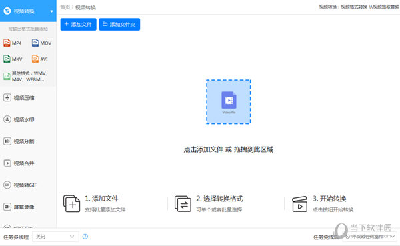The image size is (400, 246).
Task: Click the step 3 开始转换 clapperboard icon
Action: tap(300, 204)
